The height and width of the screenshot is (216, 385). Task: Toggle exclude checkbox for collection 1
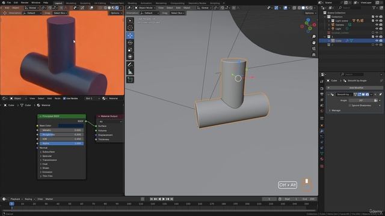(373, 37)
